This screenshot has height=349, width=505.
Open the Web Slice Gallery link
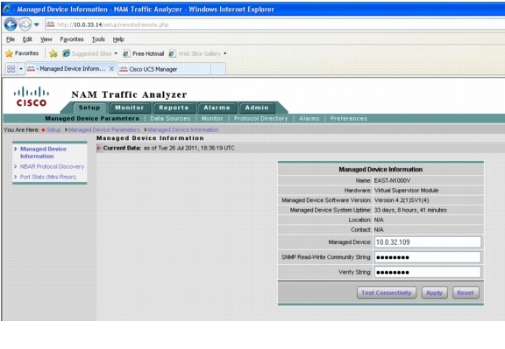[199, 53]
